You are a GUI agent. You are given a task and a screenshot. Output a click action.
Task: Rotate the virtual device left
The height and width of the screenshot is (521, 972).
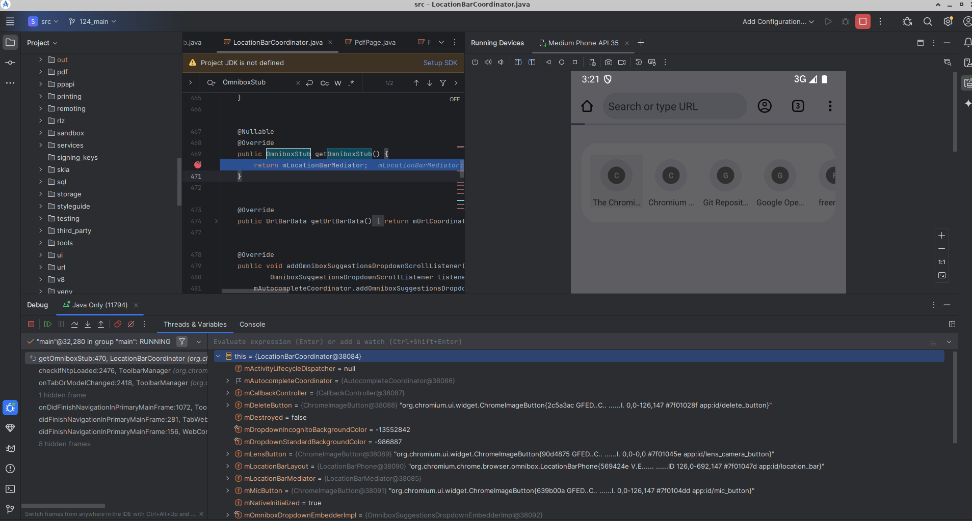518,62
